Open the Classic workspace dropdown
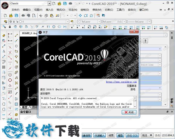The height and width of the screenshot is (139, 175). coord(49,3)
